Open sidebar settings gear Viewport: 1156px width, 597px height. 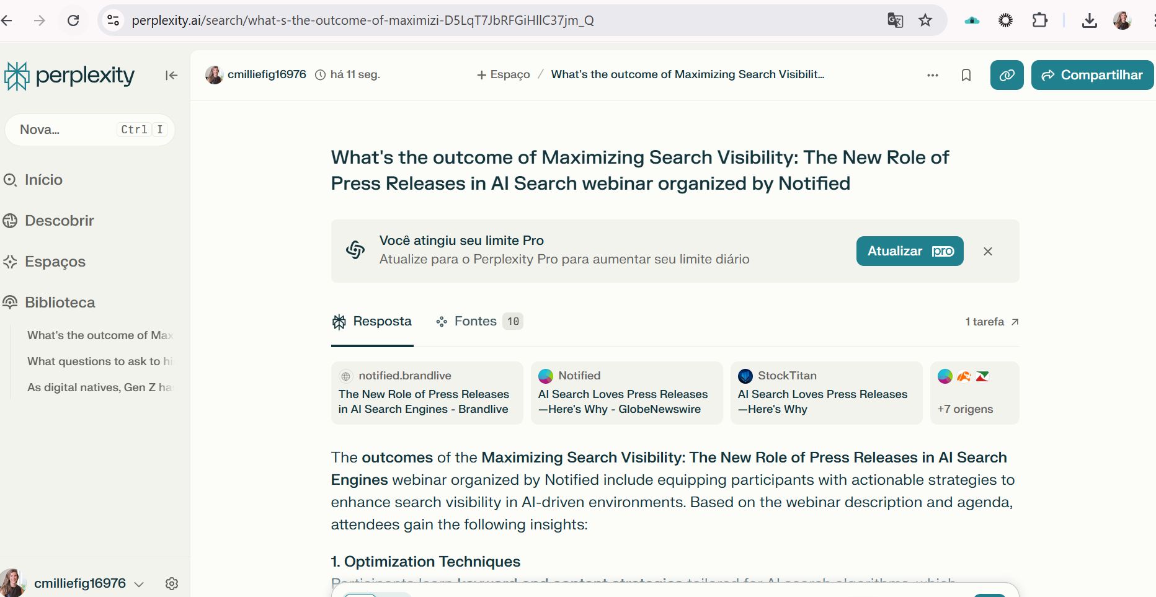click(x=172, y=583)
